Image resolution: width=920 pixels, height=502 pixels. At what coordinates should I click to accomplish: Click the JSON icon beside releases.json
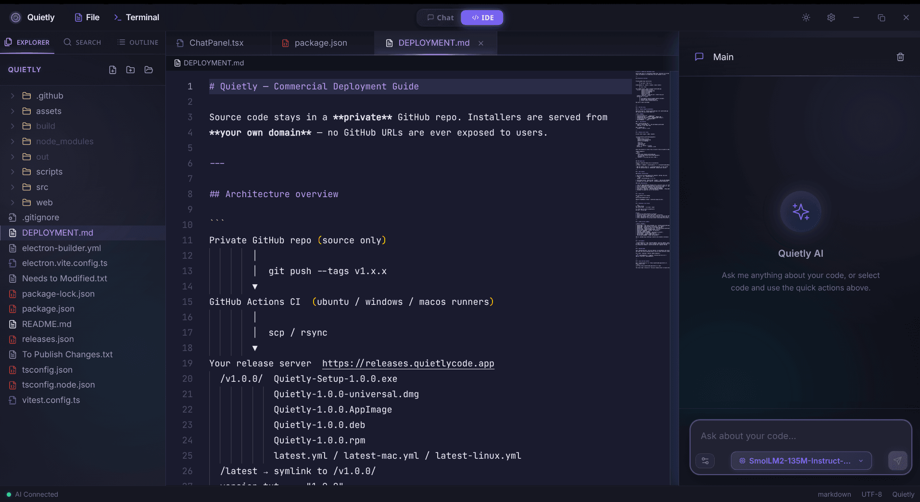[13, 339]
